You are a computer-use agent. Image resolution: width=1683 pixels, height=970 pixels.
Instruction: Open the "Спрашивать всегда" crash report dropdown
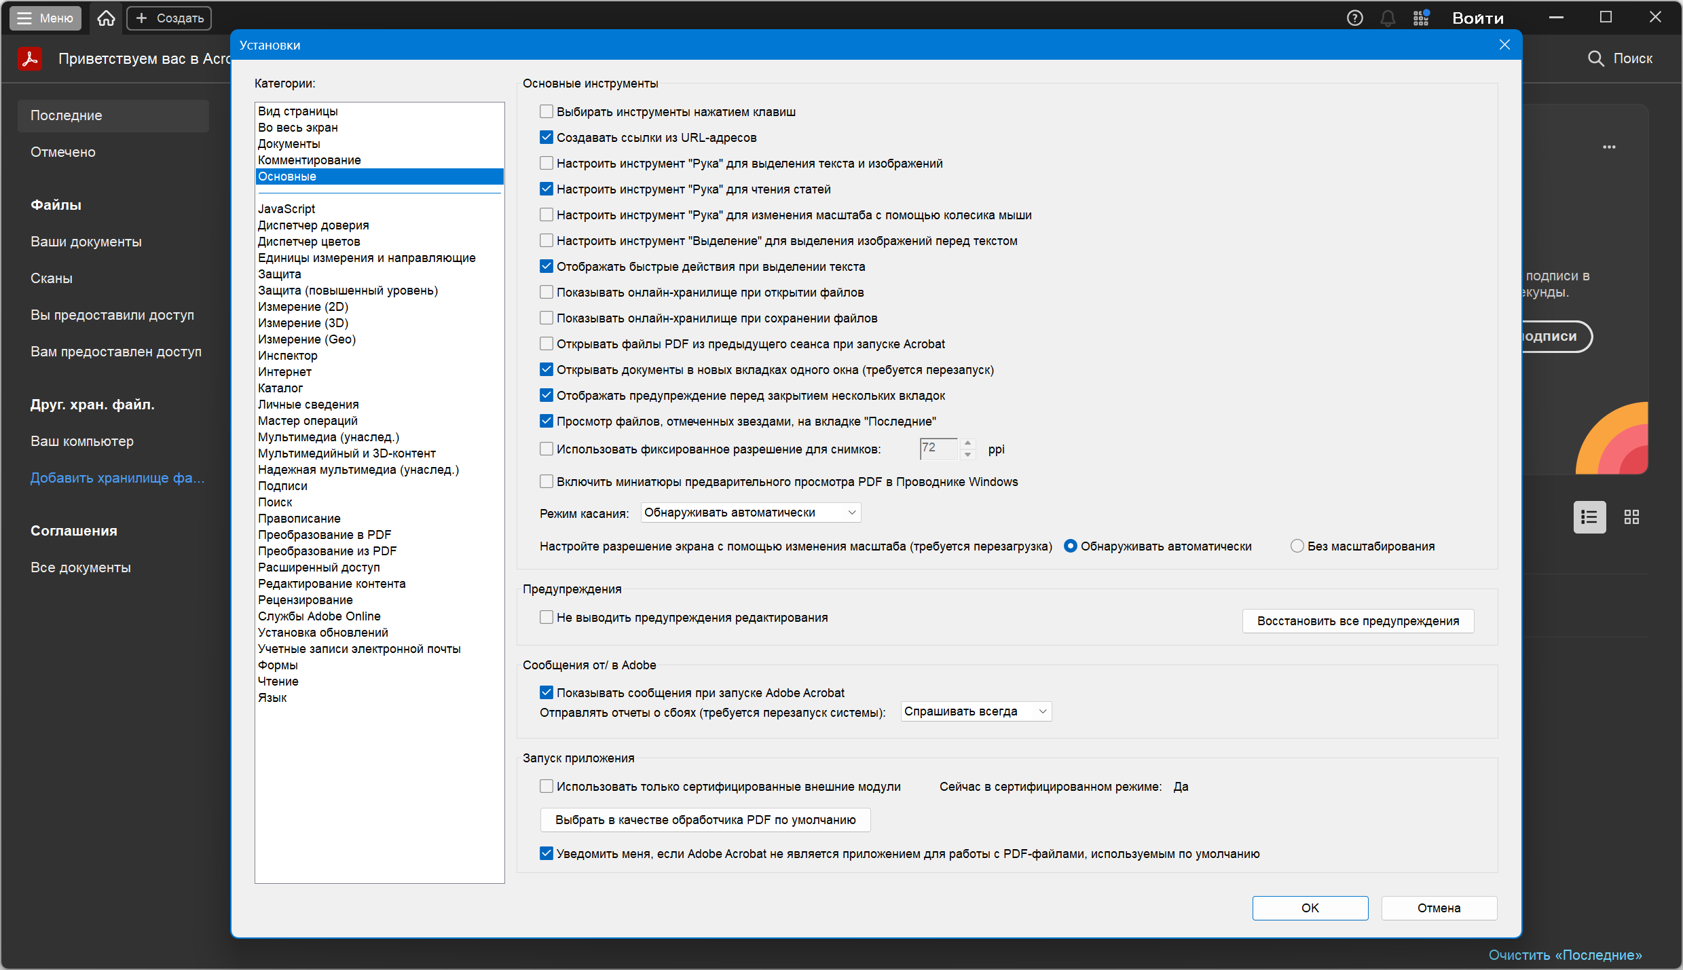[976, 711]
